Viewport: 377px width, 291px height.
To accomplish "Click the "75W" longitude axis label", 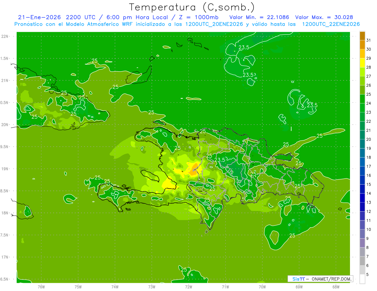I will 78,287.
